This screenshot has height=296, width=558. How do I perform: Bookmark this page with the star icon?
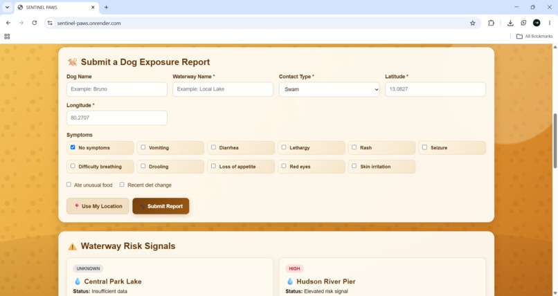pyautogui.click(x=473, y=23)
